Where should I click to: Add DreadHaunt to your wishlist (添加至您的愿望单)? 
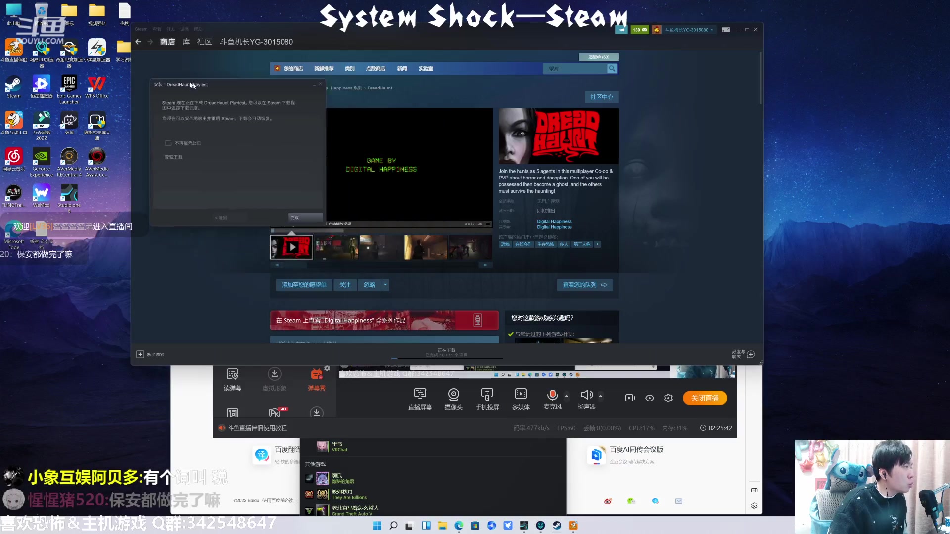304,285
